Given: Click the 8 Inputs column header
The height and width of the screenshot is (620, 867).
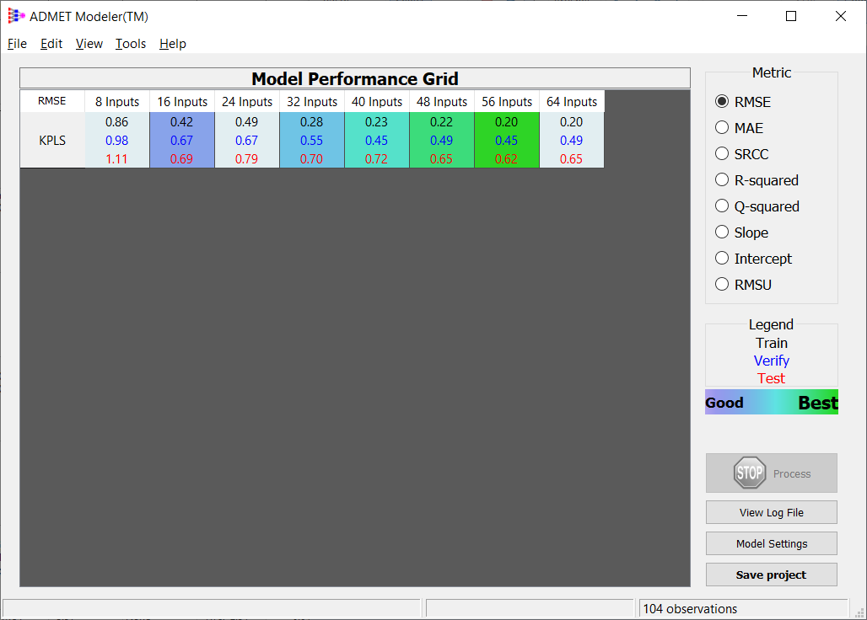Looking at the screenshot, I should tap(116, 102).
